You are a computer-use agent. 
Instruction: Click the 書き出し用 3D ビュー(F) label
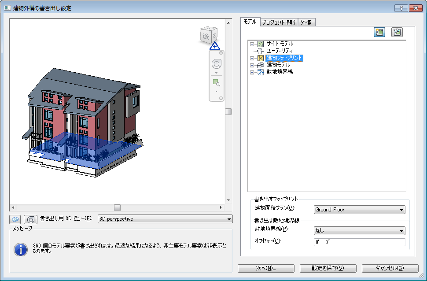[x=66, y=218]
